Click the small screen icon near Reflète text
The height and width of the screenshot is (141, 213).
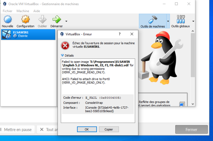coord(182,104)
